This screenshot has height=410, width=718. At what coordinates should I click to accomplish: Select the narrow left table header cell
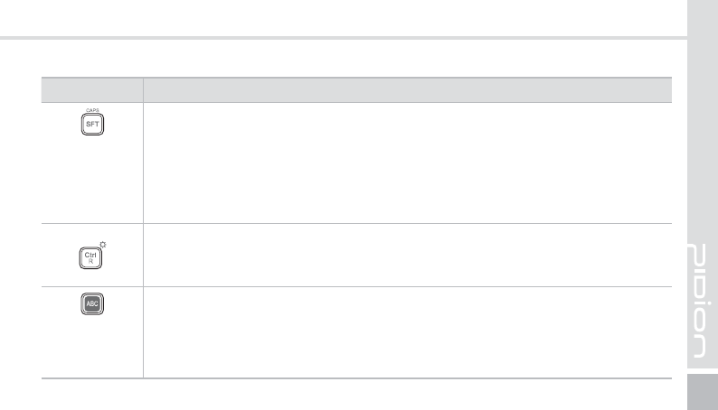point(92,89)
